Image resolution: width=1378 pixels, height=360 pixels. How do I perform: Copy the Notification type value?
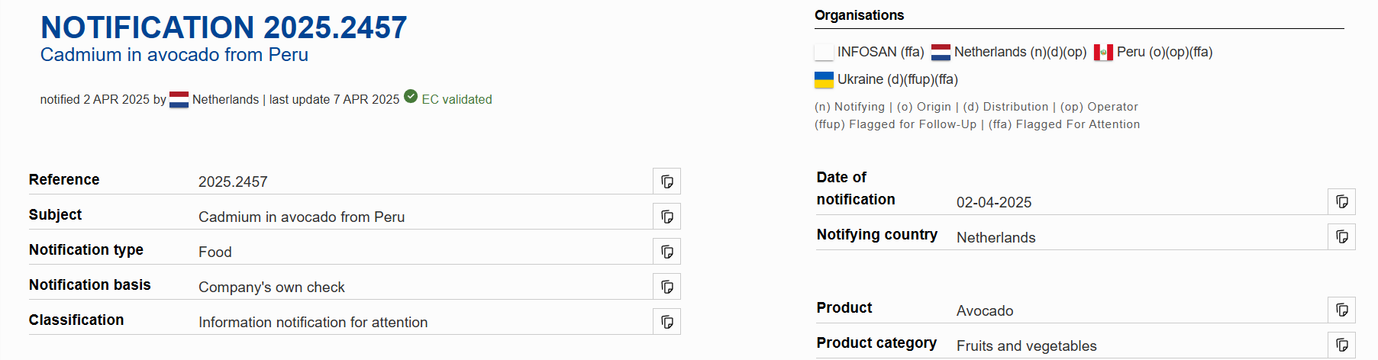[666, 252]
